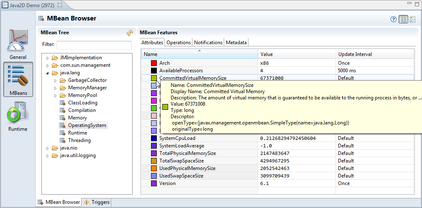The height and width of the screenshot is (208, 422).
Task: Open the Notifications tab
Action: click(x=208, y=43)
